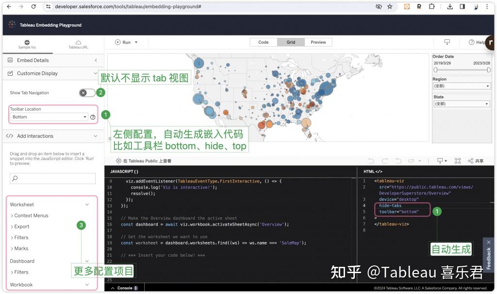Screen dimensions: 497x294
Task: Open the Region (全部) filter dropdown
Action: (x=462, y=86)
